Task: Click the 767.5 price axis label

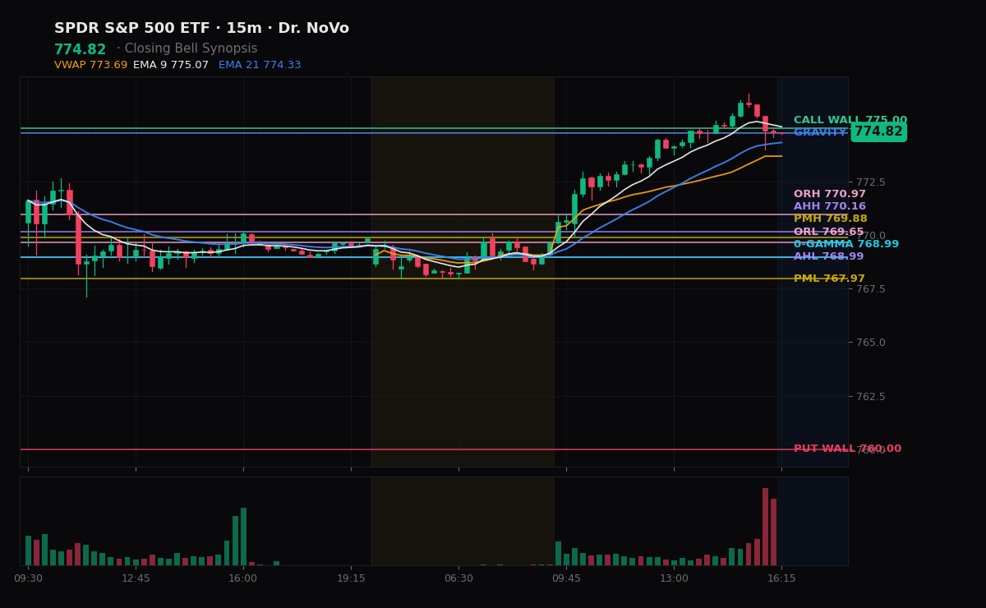Action: pyautogui.click(x=870, y=289)
